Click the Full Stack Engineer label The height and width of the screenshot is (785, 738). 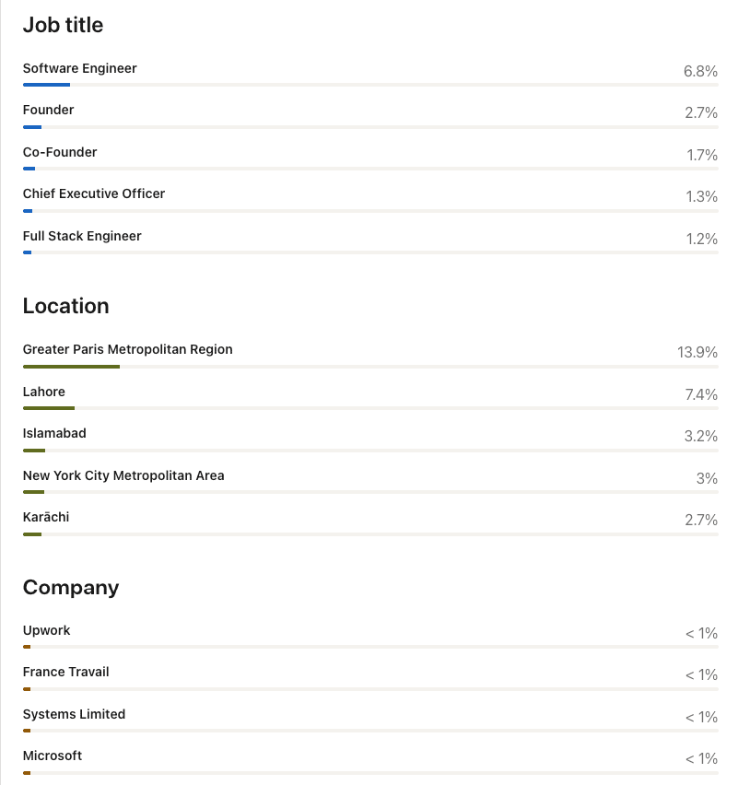click(x=82, y=236)
